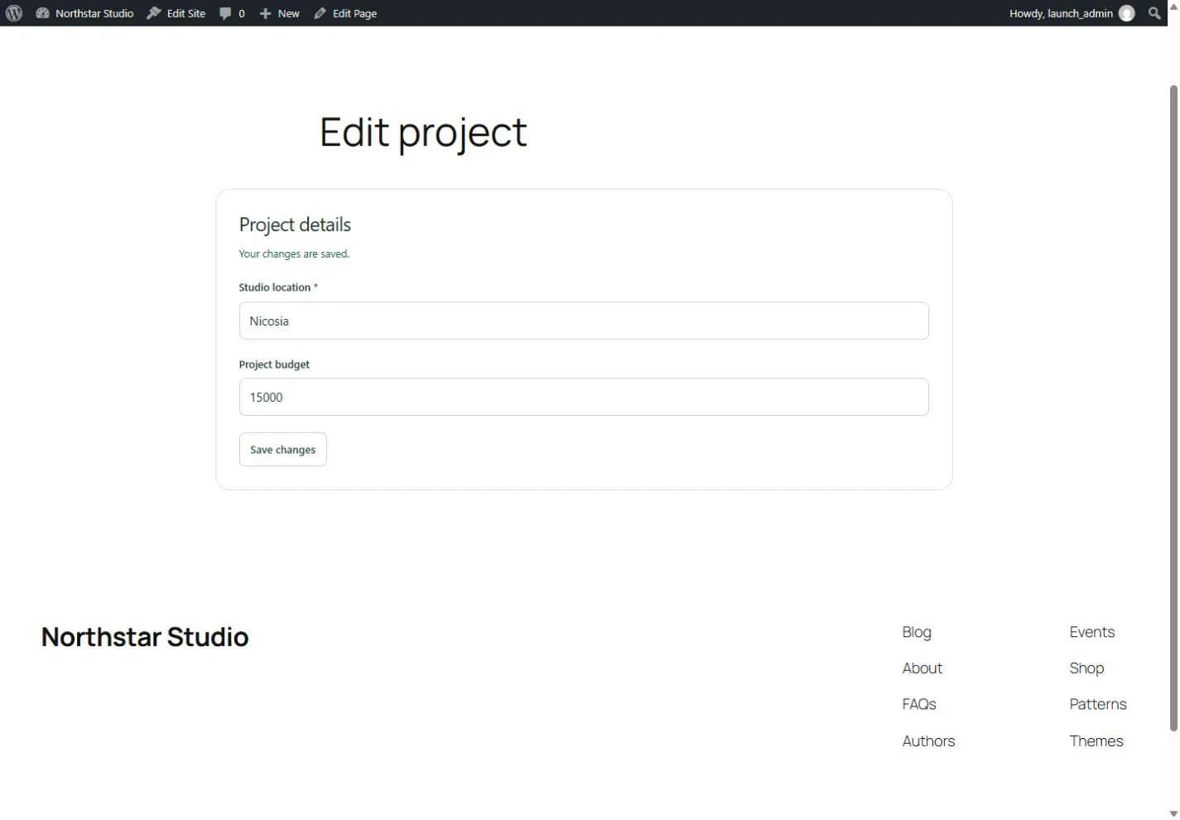Click the comments bubble icon
1180x820 pixels.
tap(225, 13)
